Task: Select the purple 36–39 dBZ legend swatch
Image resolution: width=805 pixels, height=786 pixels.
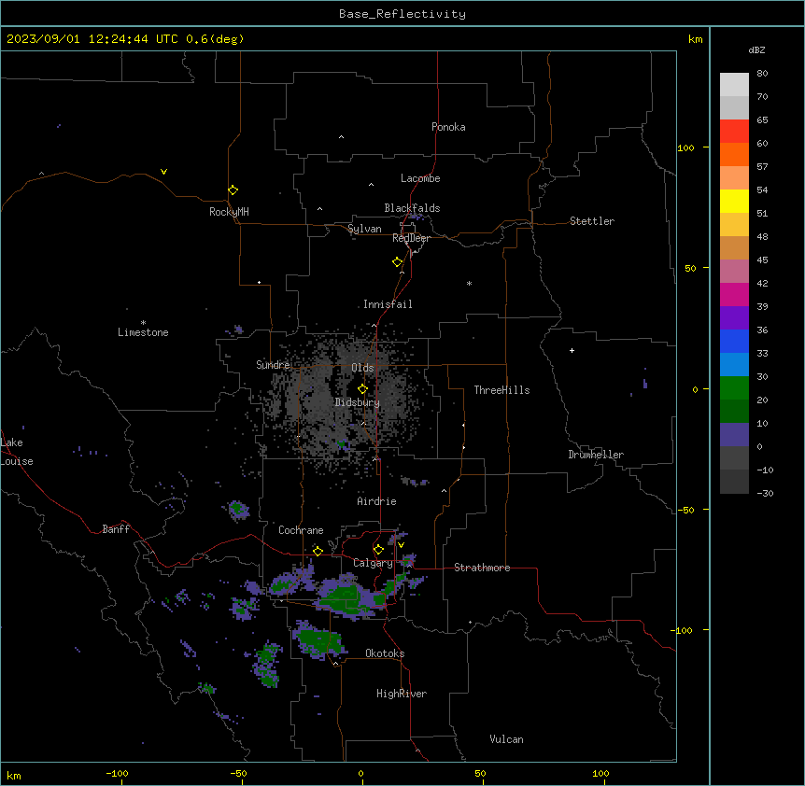Action: [734, 318]
